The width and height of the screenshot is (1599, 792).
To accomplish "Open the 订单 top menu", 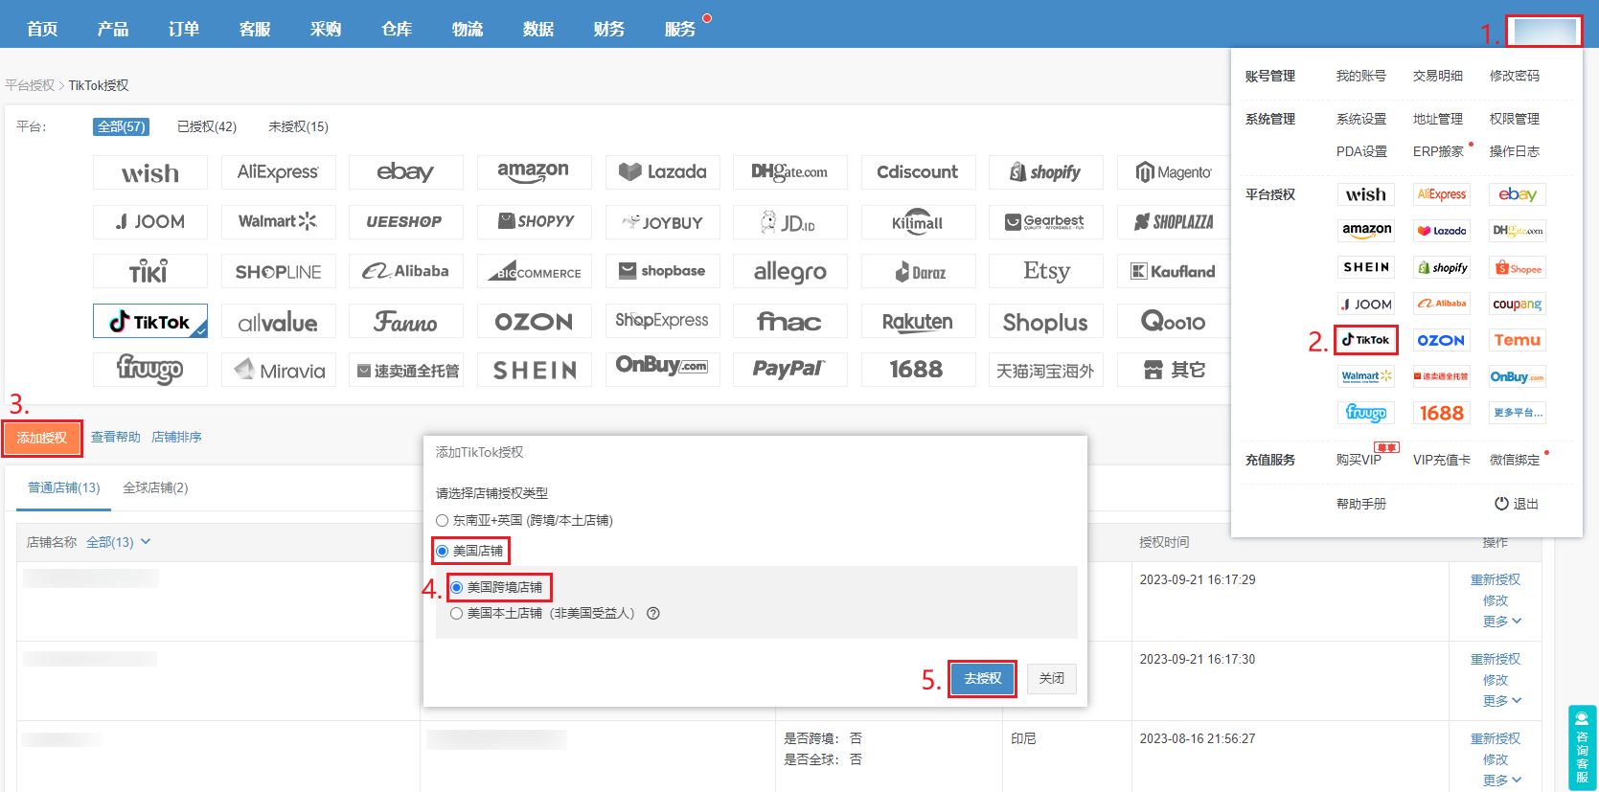I will pos(184,29).
